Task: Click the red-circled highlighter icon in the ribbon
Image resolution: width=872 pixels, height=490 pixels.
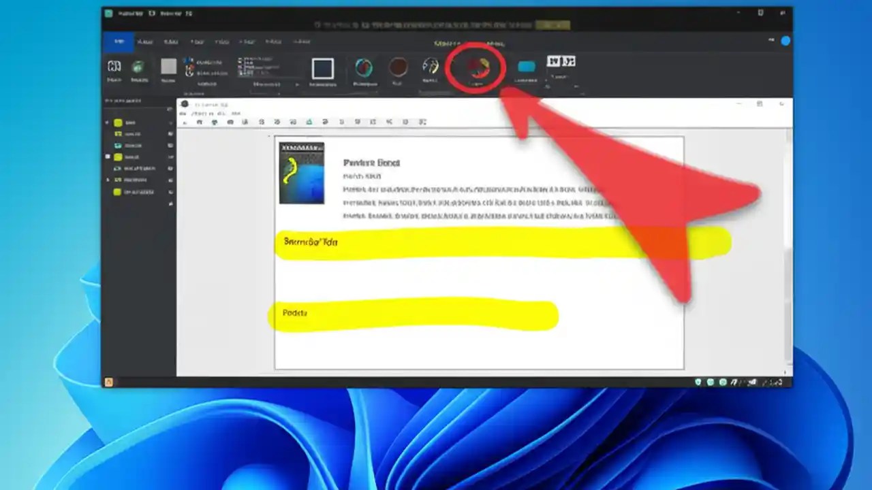Action: coord(477,68)
